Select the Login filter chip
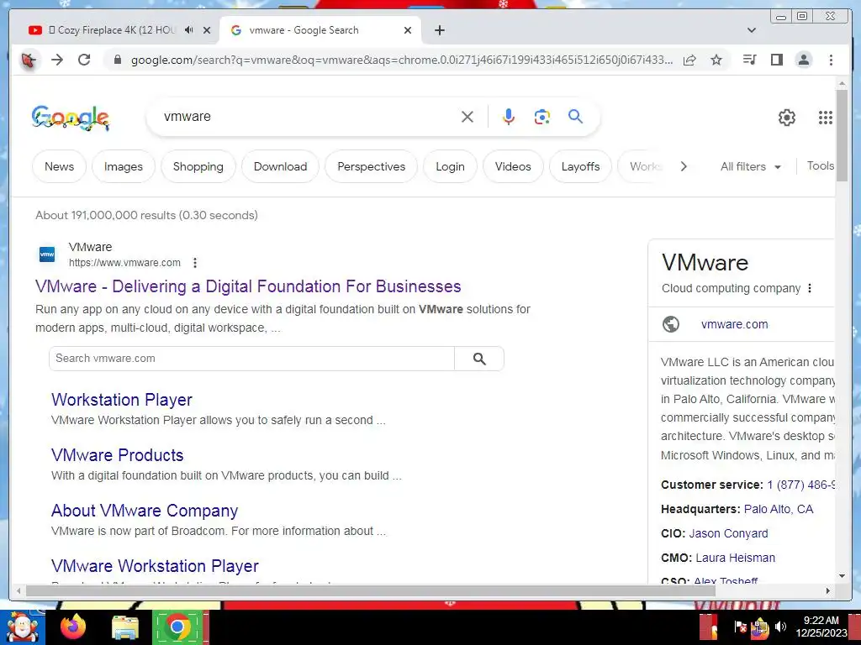Image resolution: width=861 pixels, height=645 pixels. click(x=451, y=166)
